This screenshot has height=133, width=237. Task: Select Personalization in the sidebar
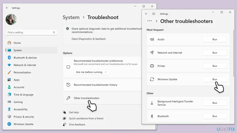(x=31, y=72)
